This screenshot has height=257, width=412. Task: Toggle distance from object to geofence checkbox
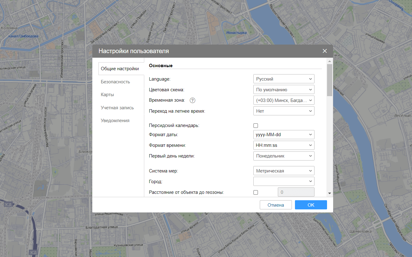256,192
